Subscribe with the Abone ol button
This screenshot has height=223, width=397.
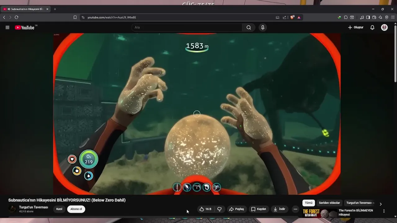(x=76, y=209)
